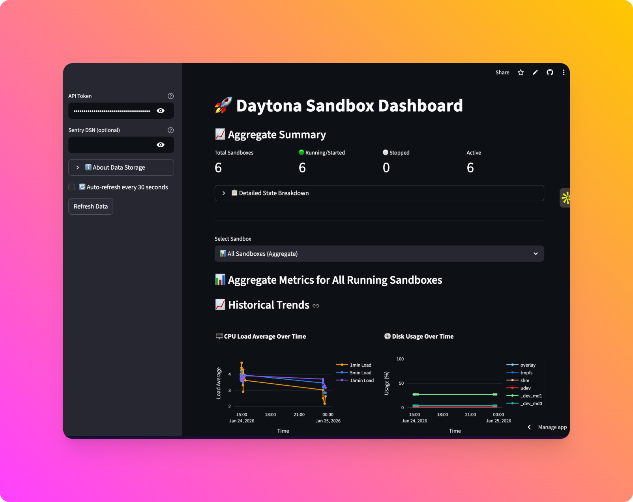Click the CPU Load Average Over Time title
The image size is (633, 502).
261,337
